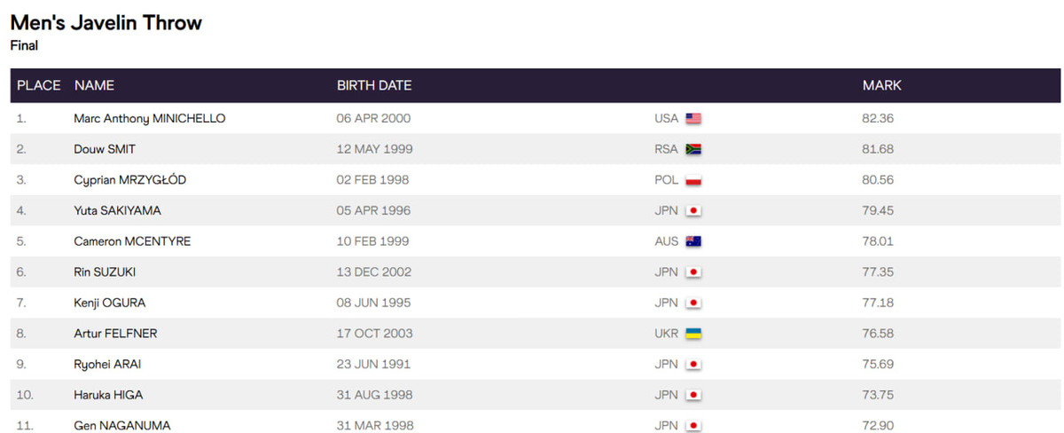1064x433 pixels.
Task: Click the BIRTH DATE column header
Action: [374, 86]
